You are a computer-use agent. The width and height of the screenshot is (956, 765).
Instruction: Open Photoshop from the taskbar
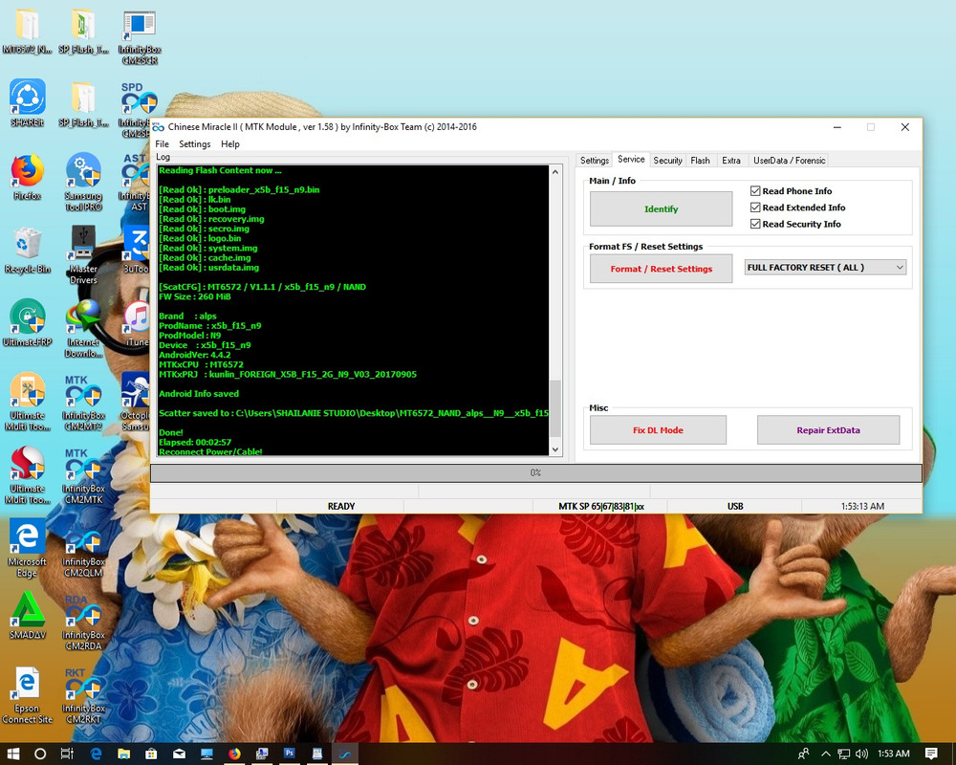tap(290, 754)
